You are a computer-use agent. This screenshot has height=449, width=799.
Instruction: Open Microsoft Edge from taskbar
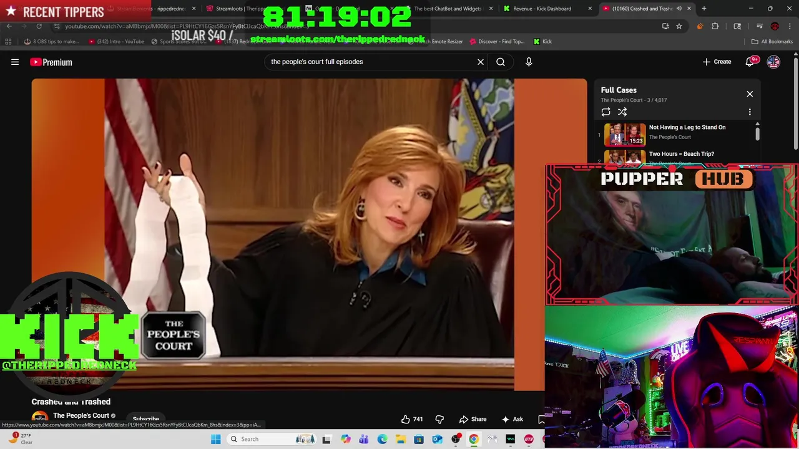click(382, 439)
